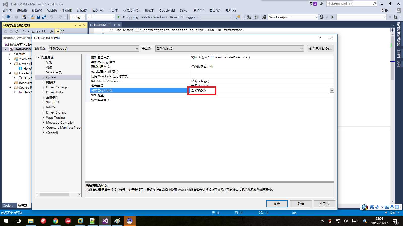Click the Find in Files toolbar icon

(238, 17)
